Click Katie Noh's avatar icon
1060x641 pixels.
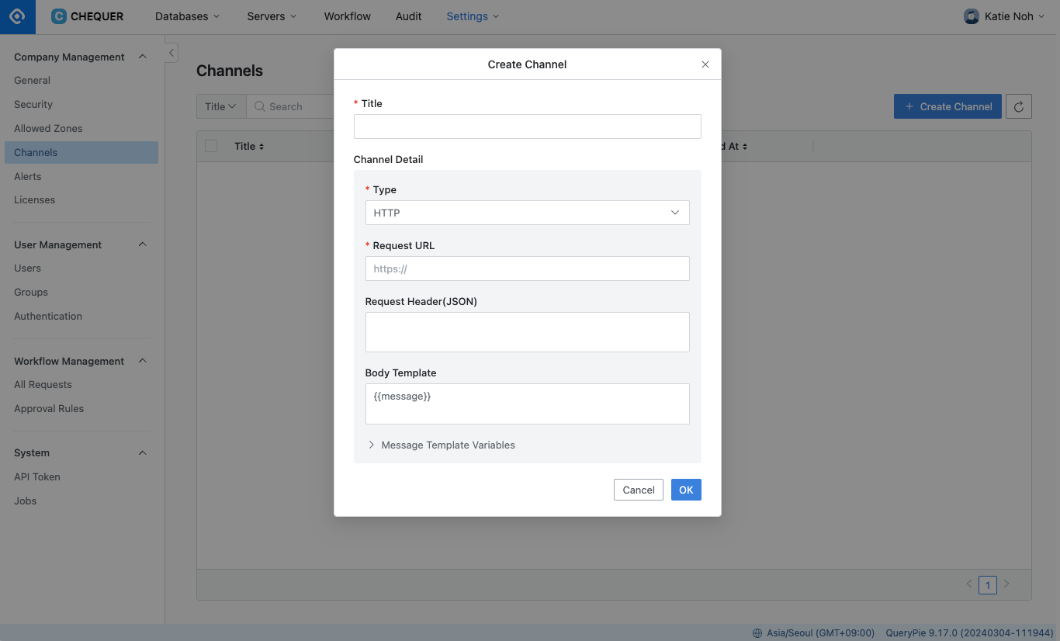pyautogui.click(x=972, y=16)
